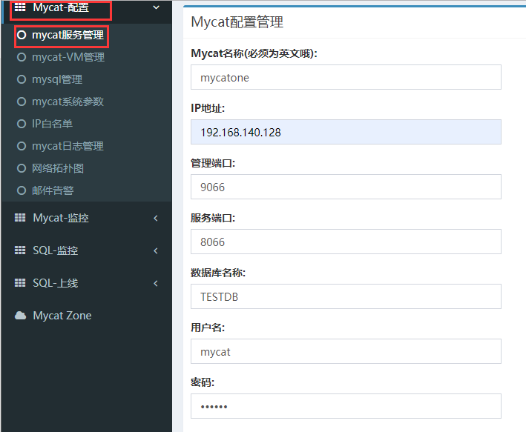The height and width of the screenshot is (432, 526).
Task: Click the grid icon beside SQL-监控
Action: pyautogui.click(x=20, y=250)
